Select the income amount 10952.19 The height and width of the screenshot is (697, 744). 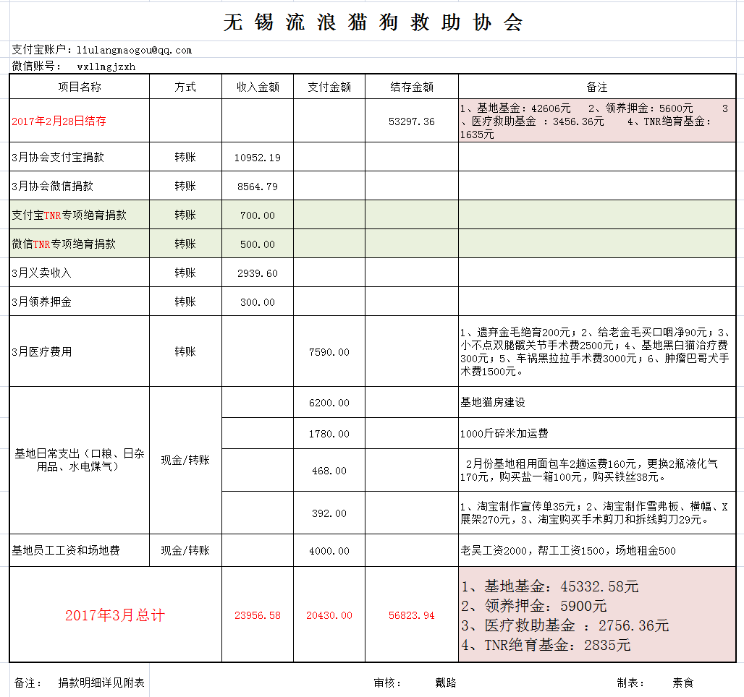(258, 158)
